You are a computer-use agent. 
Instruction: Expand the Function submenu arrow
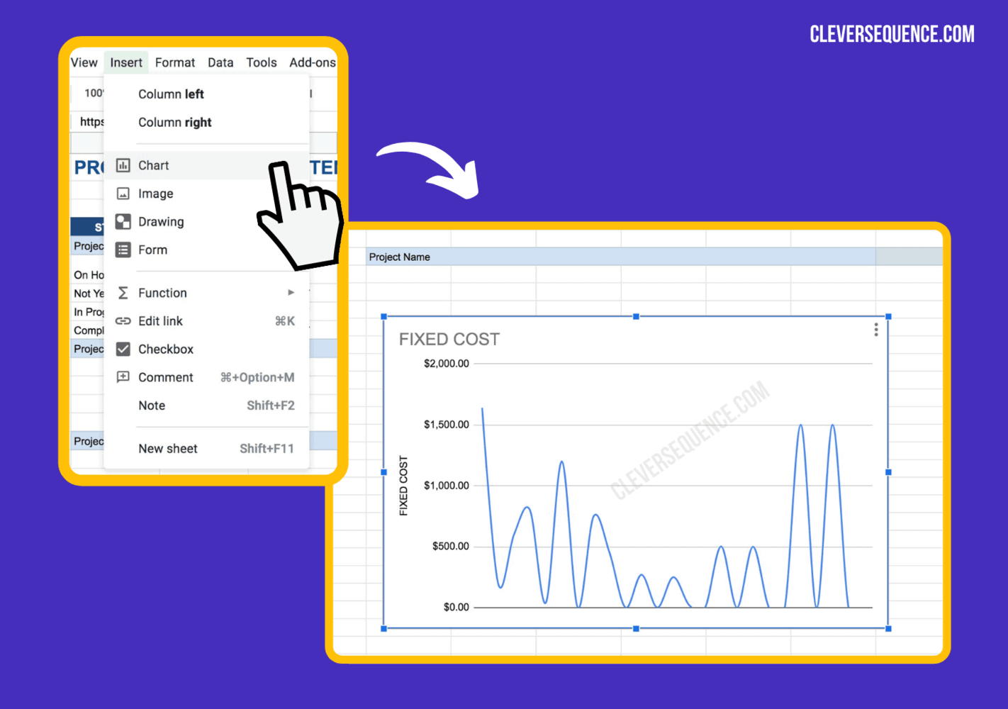pos(291,292)
